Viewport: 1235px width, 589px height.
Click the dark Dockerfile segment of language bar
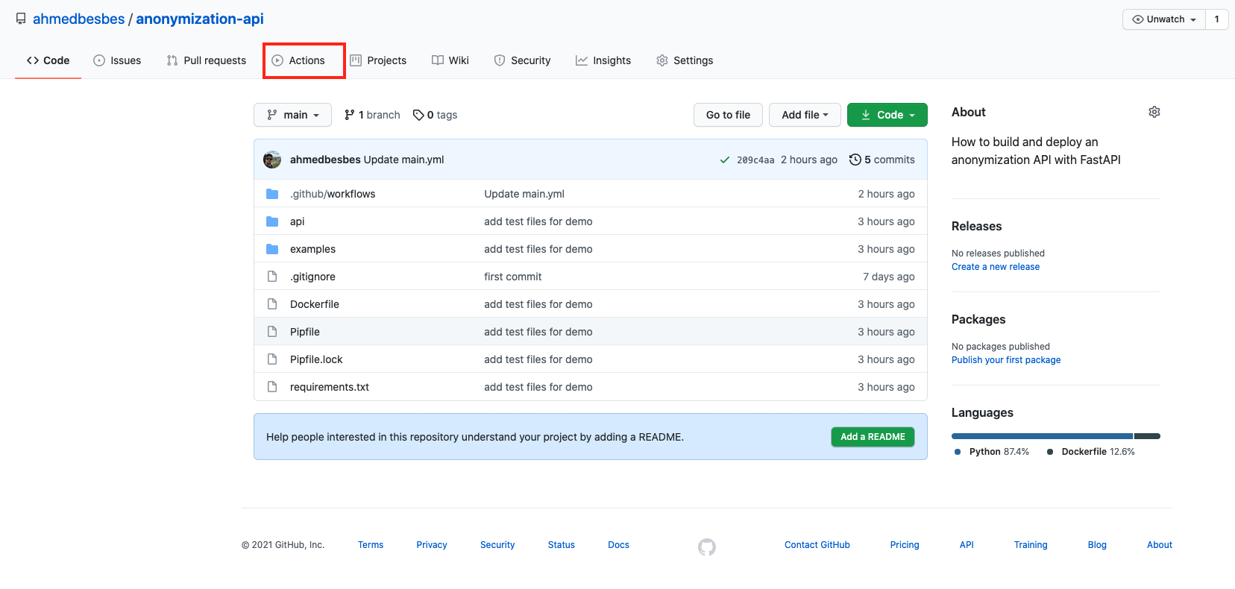(1148, 436)
